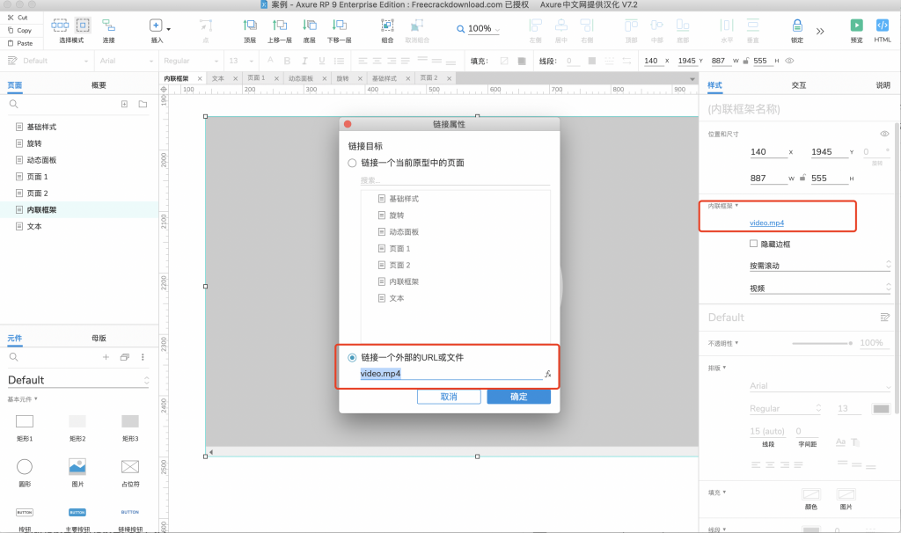Click the 预览 (Preview) play icon

[856, 26]
